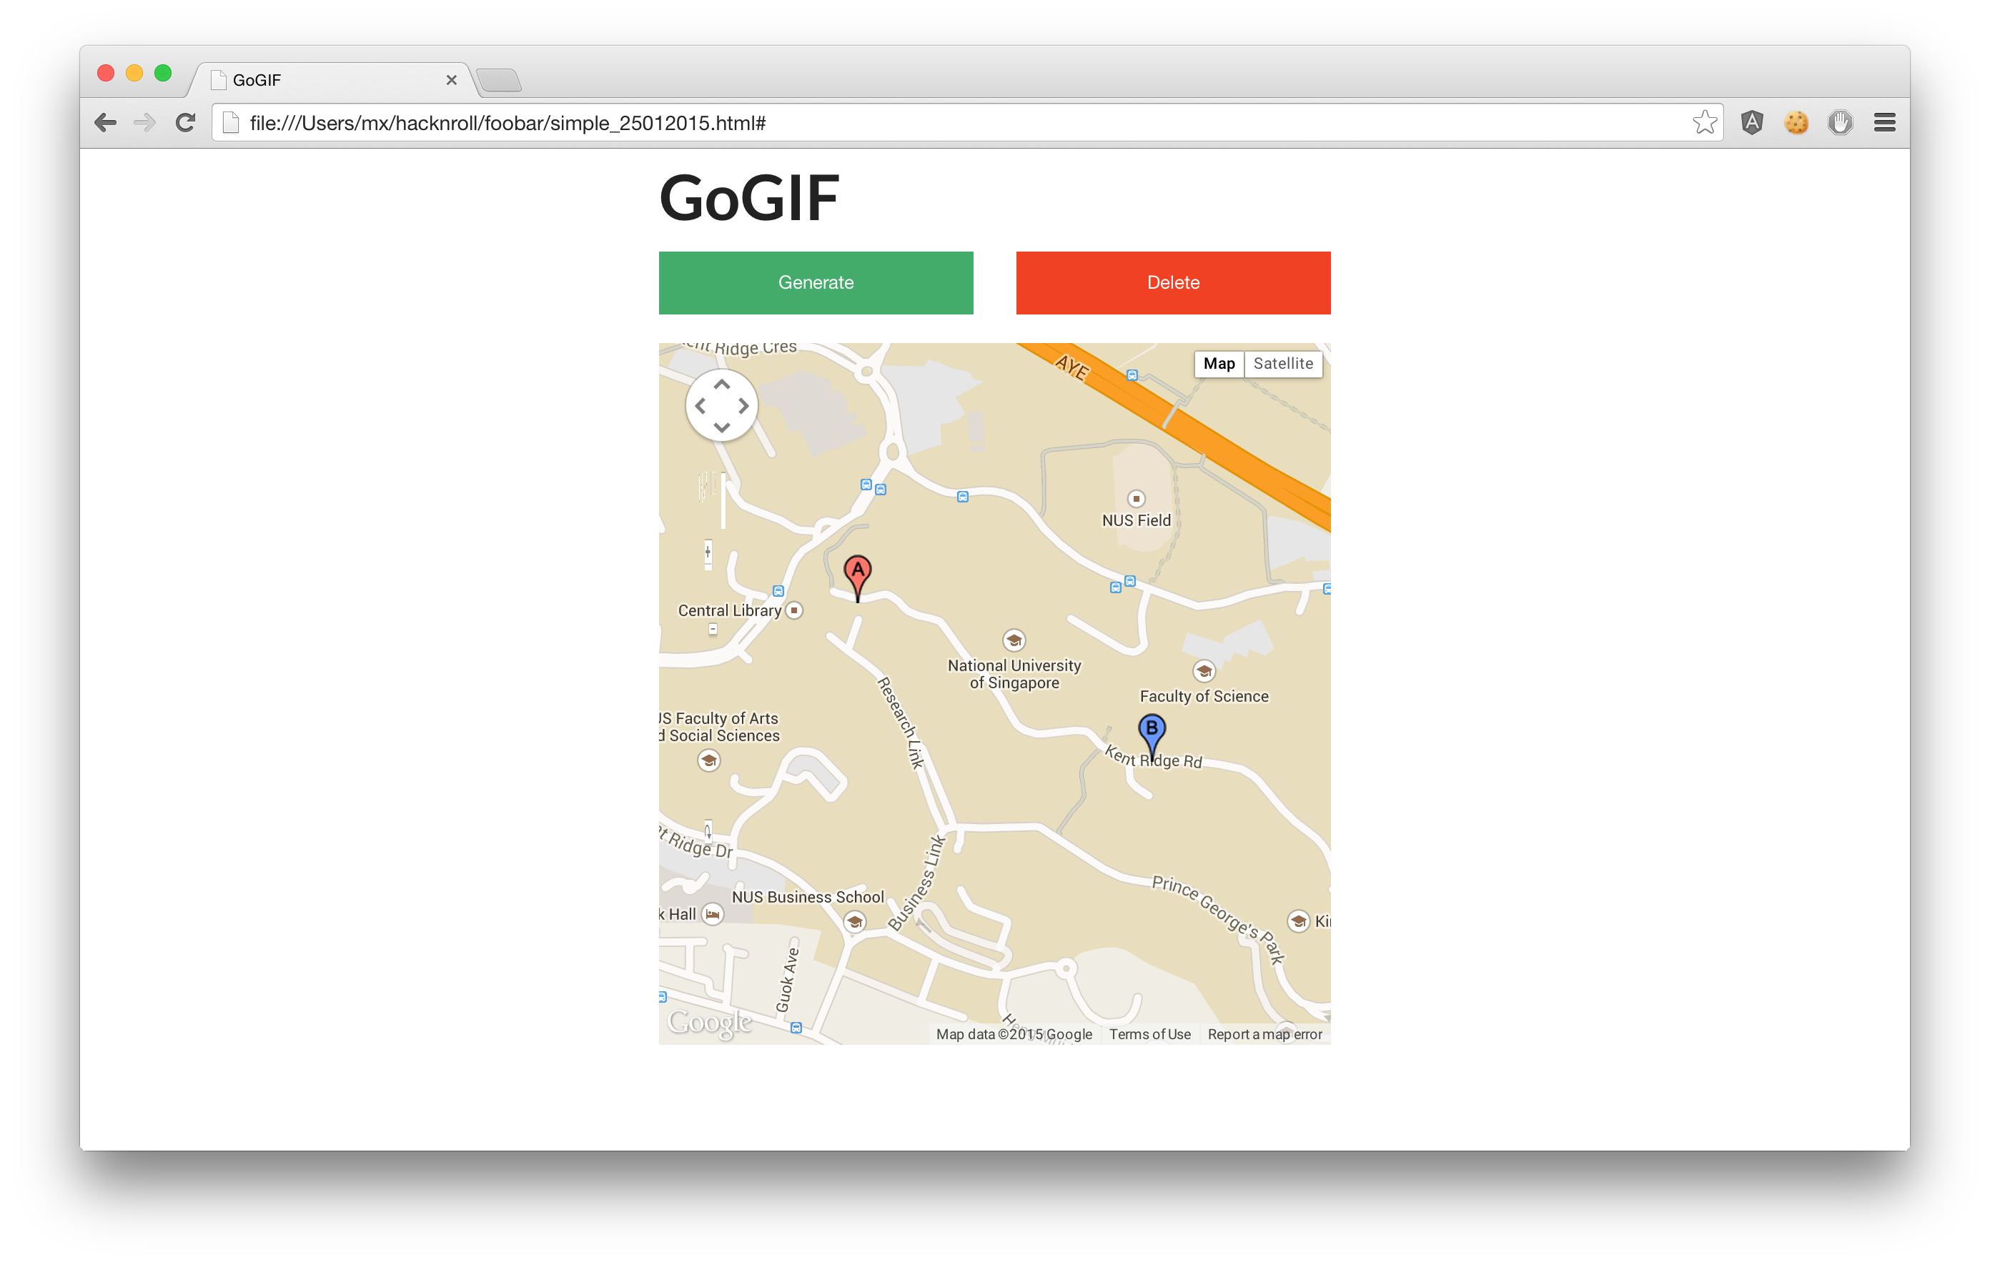Viewport: 1990px width, 1265px height.
Task: Click the pan down arrow on map
Action: tap(721, 427)
